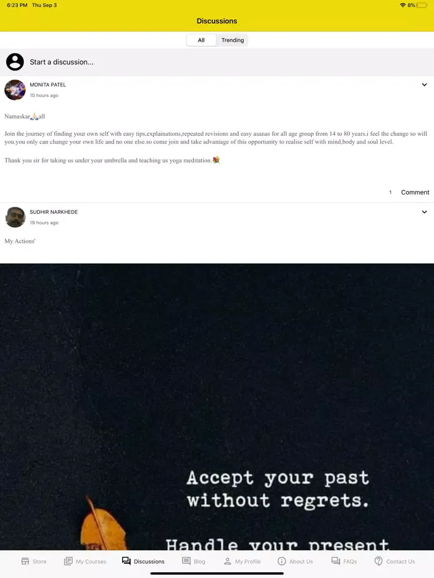Click the Comment link on Monita's post

(415, 192)
